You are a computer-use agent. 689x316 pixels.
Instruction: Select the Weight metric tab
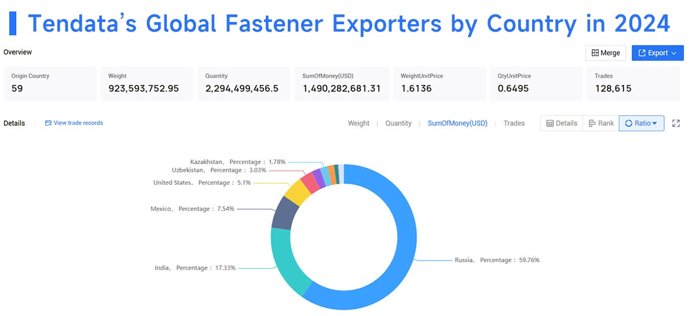358,123
